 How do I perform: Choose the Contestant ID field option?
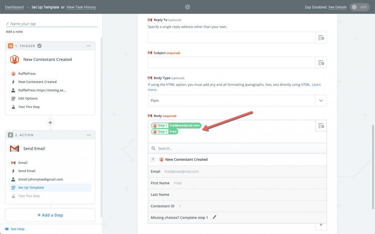[x=237, y=206]
